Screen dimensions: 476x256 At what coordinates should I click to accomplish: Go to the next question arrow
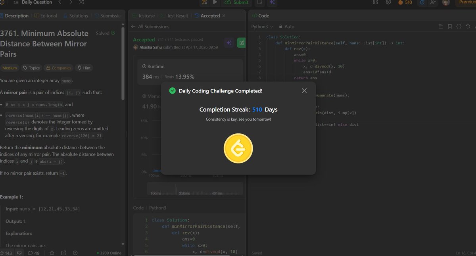point(71,2)
